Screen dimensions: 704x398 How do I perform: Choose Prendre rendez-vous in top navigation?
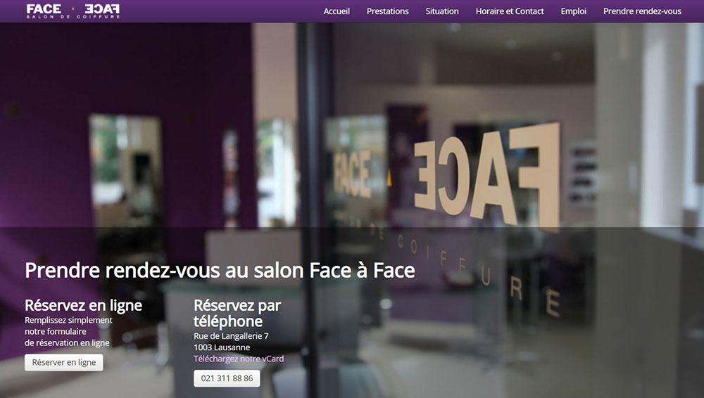(642, 11)
